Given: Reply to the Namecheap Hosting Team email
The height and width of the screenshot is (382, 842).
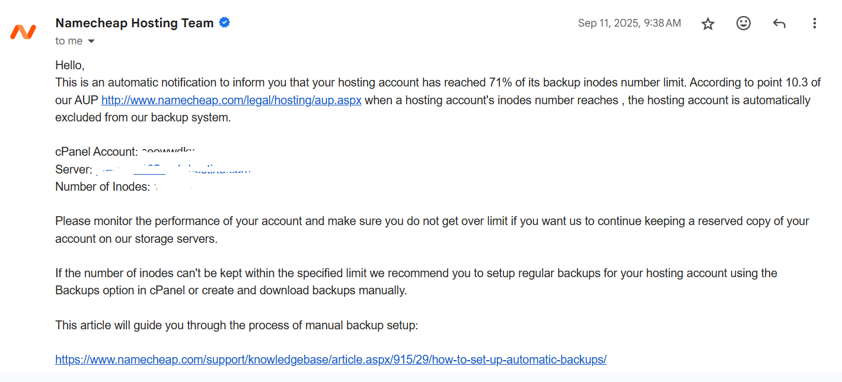Looking at the screenshot, I should [779, 24].
